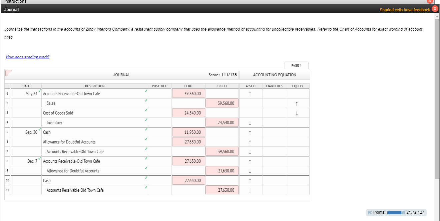Click 'Accounts Receivable-Old Town Cafe' in row 11
Image resolution: width=440 pixels, height=221 pixels.
pyautogui.click(x=75, y=190)
